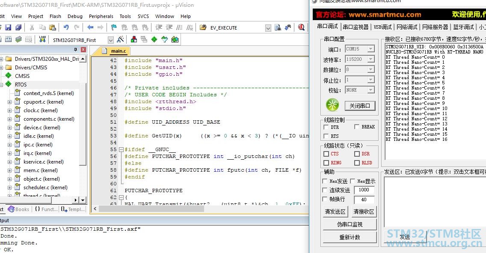486x253 pixels.
Task: Expand the Drivers/CMSIS group in the project tree
Action: click(x=2, y=68)
